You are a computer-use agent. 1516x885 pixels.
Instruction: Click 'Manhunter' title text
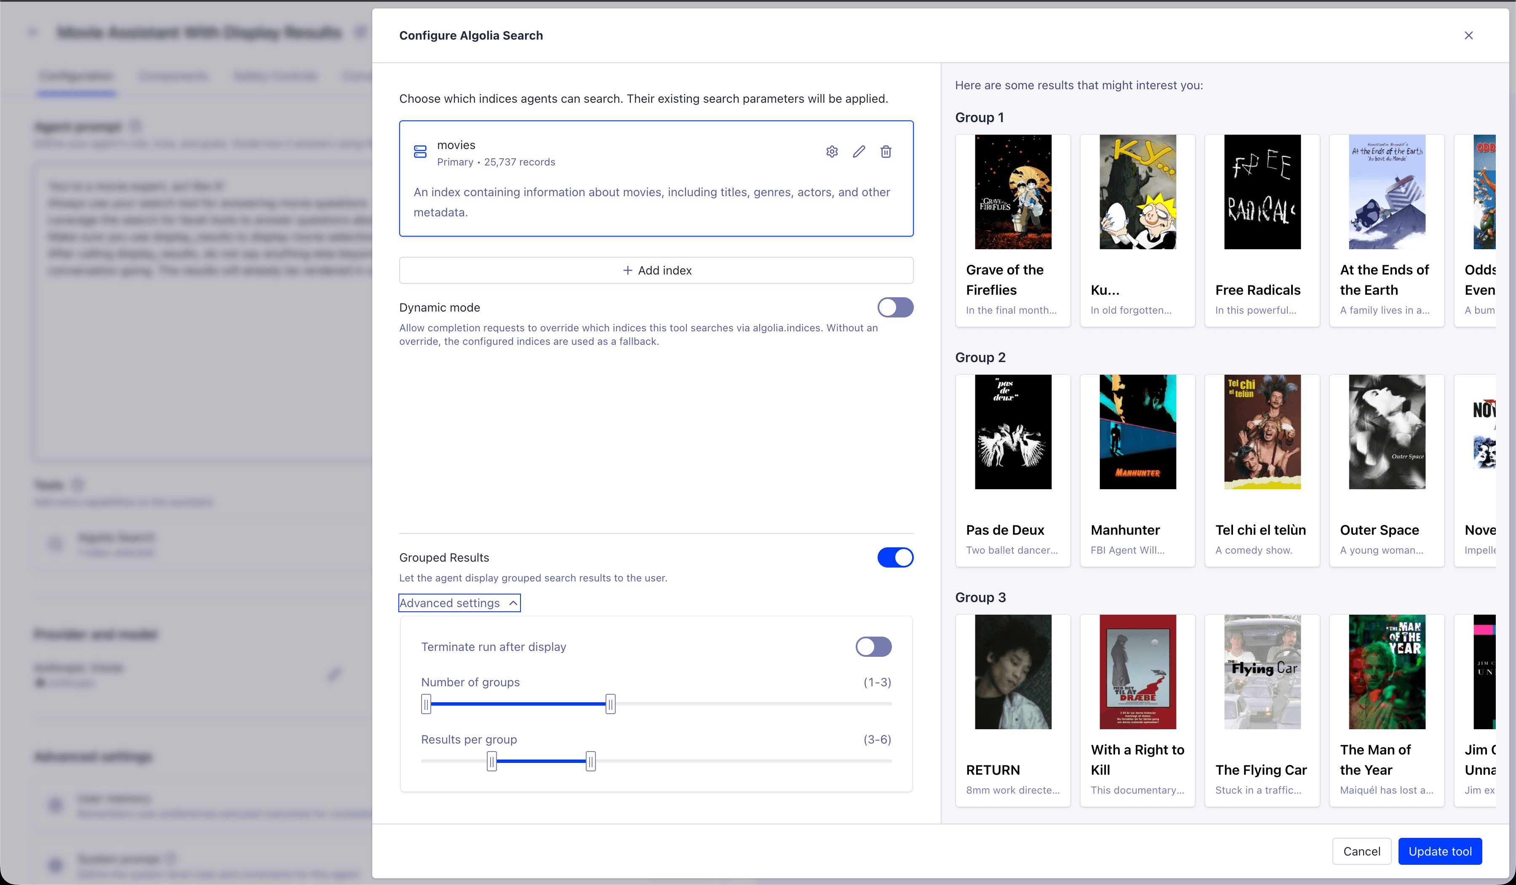1125,530
